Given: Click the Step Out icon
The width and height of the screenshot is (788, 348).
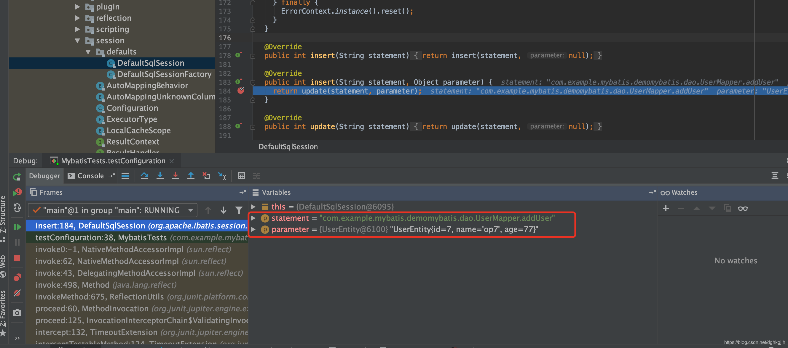Looking at the screenshot, I should point(191,176).
